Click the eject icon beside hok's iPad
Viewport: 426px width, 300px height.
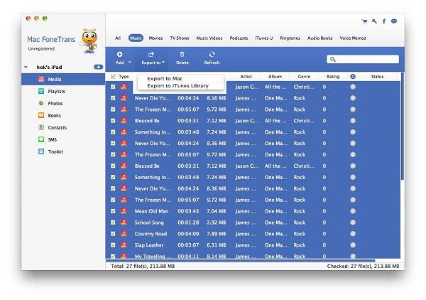(98, 67)
